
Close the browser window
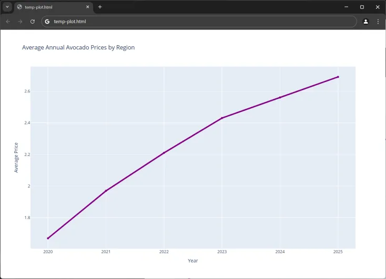[378, 7]
